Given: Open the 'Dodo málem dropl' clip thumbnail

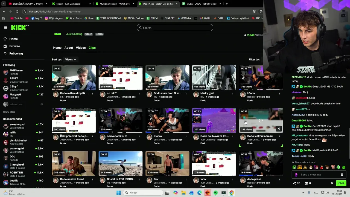Looking at the screenshot, I should pos(74,77).
